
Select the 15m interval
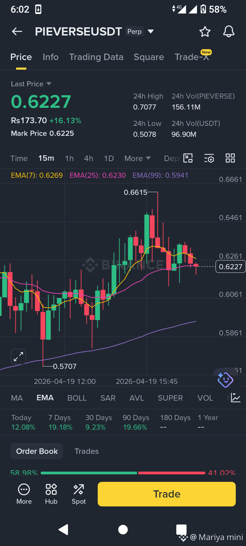46,158
